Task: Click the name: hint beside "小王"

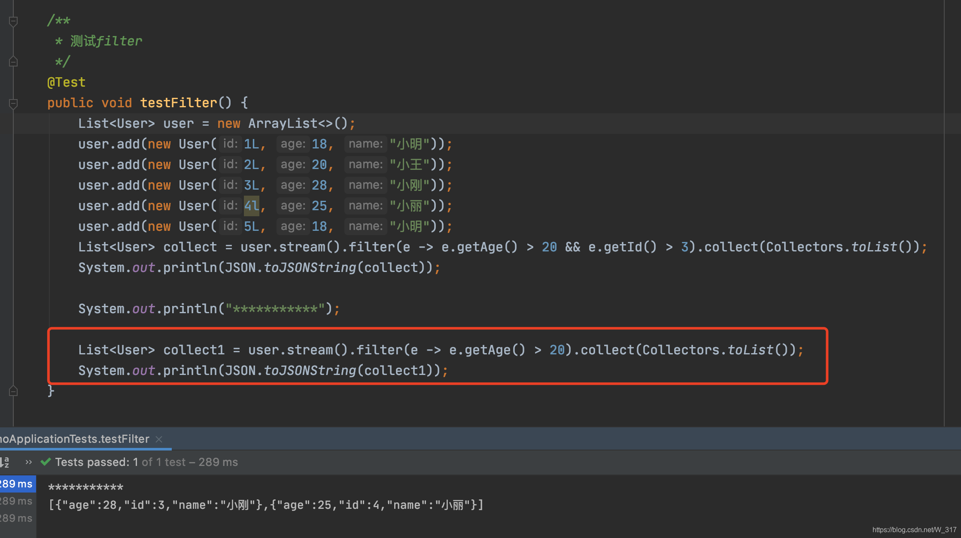Action: tap(365, 164)
